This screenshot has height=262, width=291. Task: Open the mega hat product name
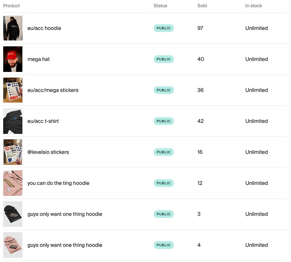pyautogui.click(x=38, y=59)
